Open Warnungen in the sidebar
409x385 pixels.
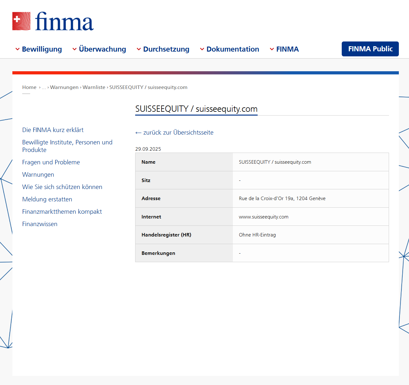click(x=38, y=174)
